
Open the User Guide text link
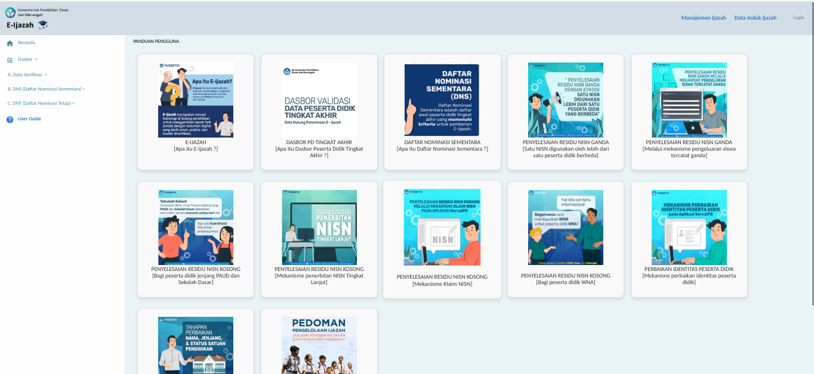tap(29, 119)
